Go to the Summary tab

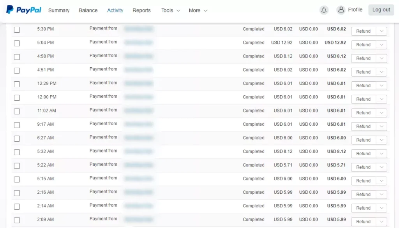pyautogui.click(x=59, y=11)
